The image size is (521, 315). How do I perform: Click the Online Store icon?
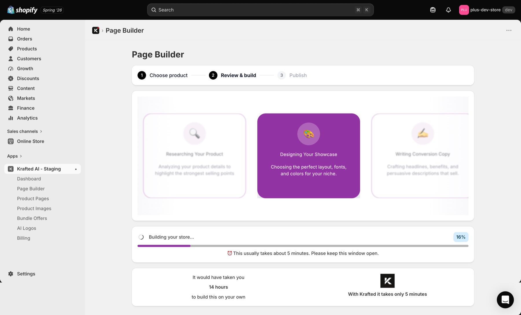(x=11, y=141)
